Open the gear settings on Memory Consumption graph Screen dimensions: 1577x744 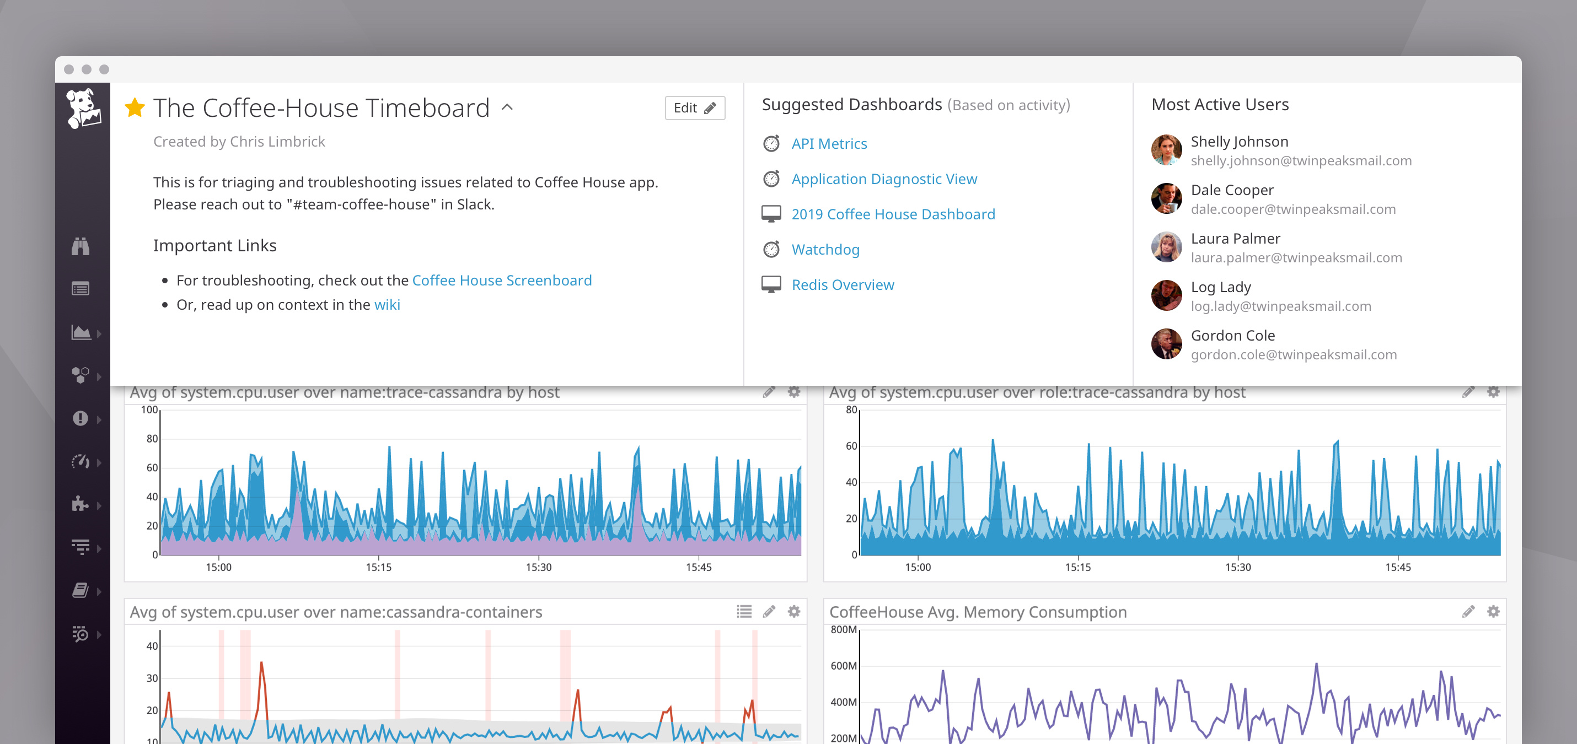tap(1493, 611)
